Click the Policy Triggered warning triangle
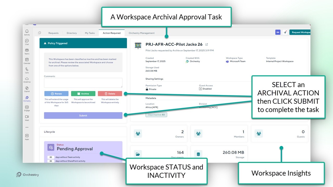333x187 pixels. point(45,43)
